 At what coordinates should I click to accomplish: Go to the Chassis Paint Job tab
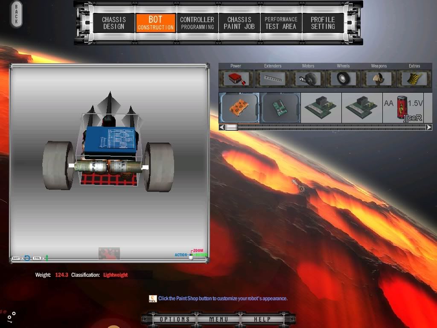click(239, 23)
